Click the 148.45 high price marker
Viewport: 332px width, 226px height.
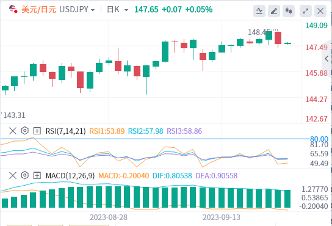(259, 32)
